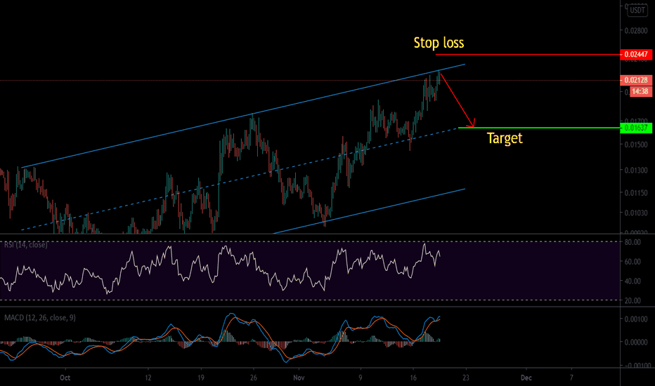Image resolution: width=655 pixels, height=386 pixels.
Task: Select the upper solid blue channel line
Action: click(243, 116)
